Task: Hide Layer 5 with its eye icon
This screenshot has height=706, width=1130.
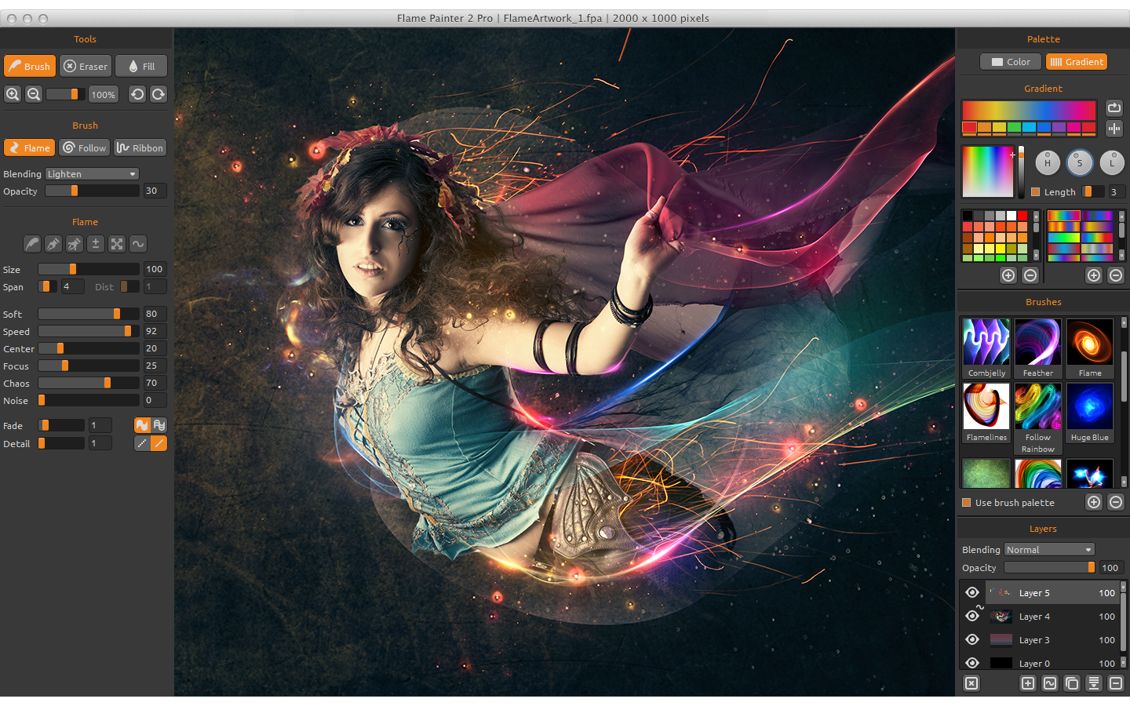Action: pos(972,592)
